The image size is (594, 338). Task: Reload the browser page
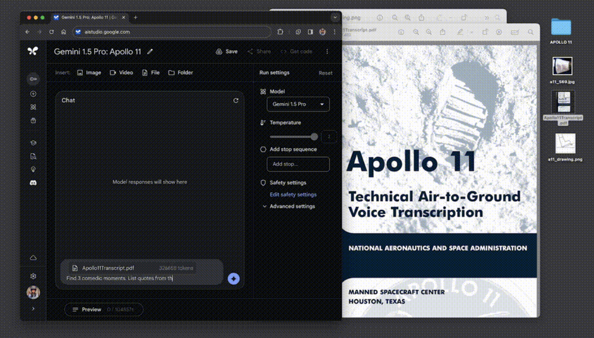(x=52, y=32)
